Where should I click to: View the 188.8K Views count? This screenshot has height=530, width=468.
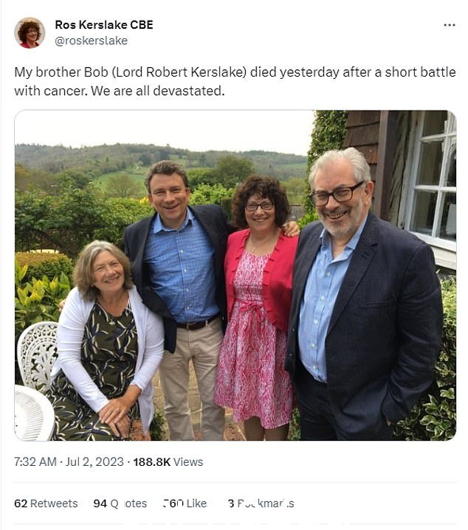168,461
